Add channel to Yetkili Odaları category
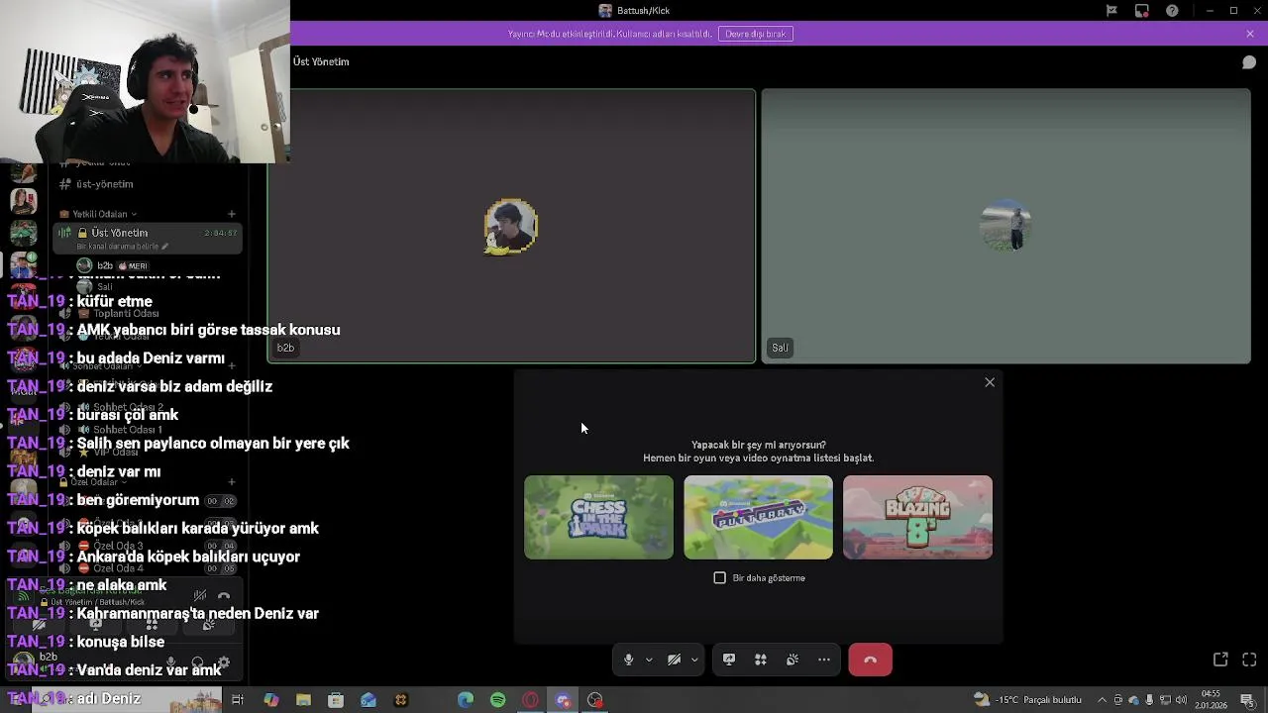Screen dimensions: 1268x713 [x=232, y=214]
